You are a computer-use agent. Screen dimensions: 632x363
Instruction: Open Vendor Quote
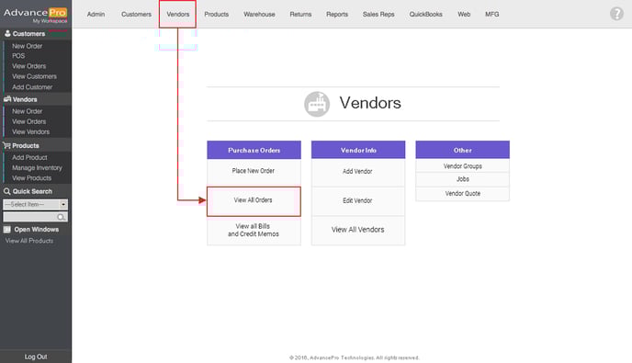(x=462, y=194)
